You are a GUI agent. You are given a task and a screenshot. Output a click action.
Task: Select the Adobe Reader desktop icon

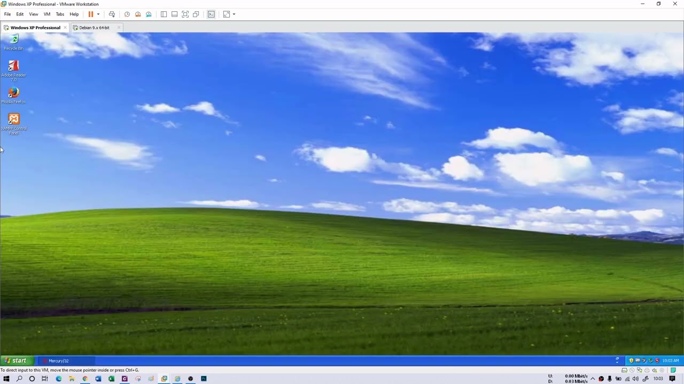click(x=14, y=71)
